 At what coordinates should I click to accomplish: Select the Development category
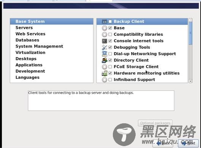(x=52, y=71)
